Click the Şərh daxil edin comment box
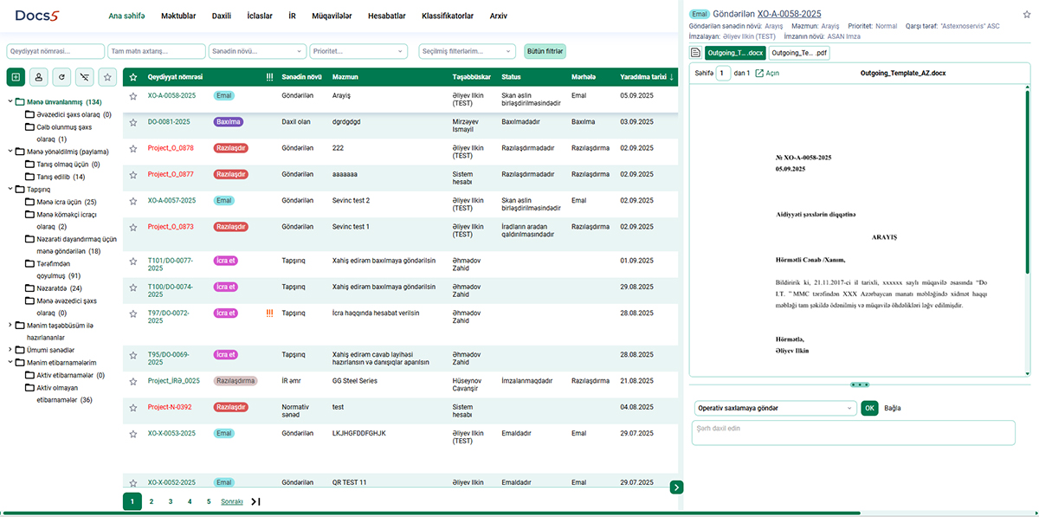The image size is (1039, 517). 854,433
